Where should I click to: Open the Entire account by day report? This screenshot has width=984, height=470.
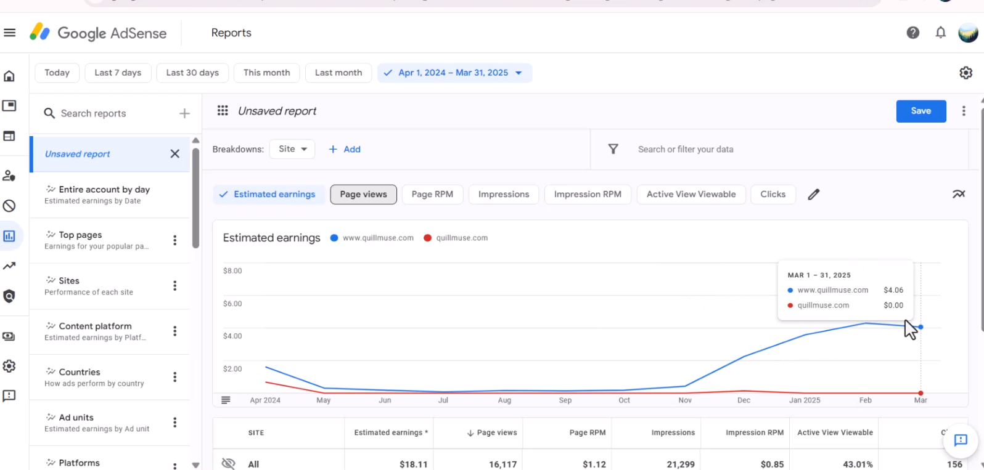click(x=110, y=195)
